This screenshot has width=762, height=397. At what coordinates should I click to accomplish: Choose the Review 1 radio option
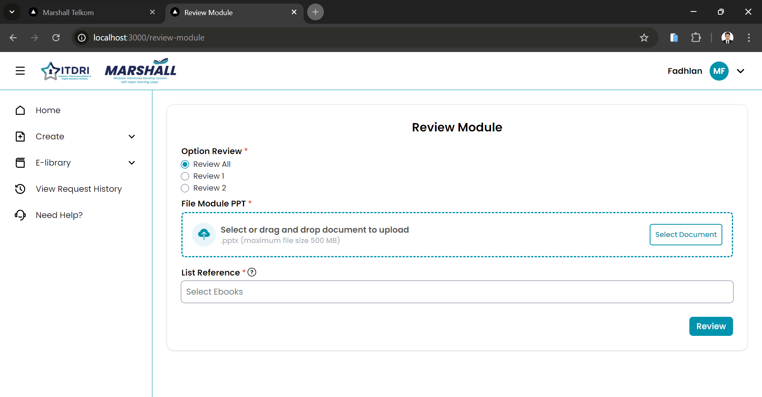(x=185, y=176)
